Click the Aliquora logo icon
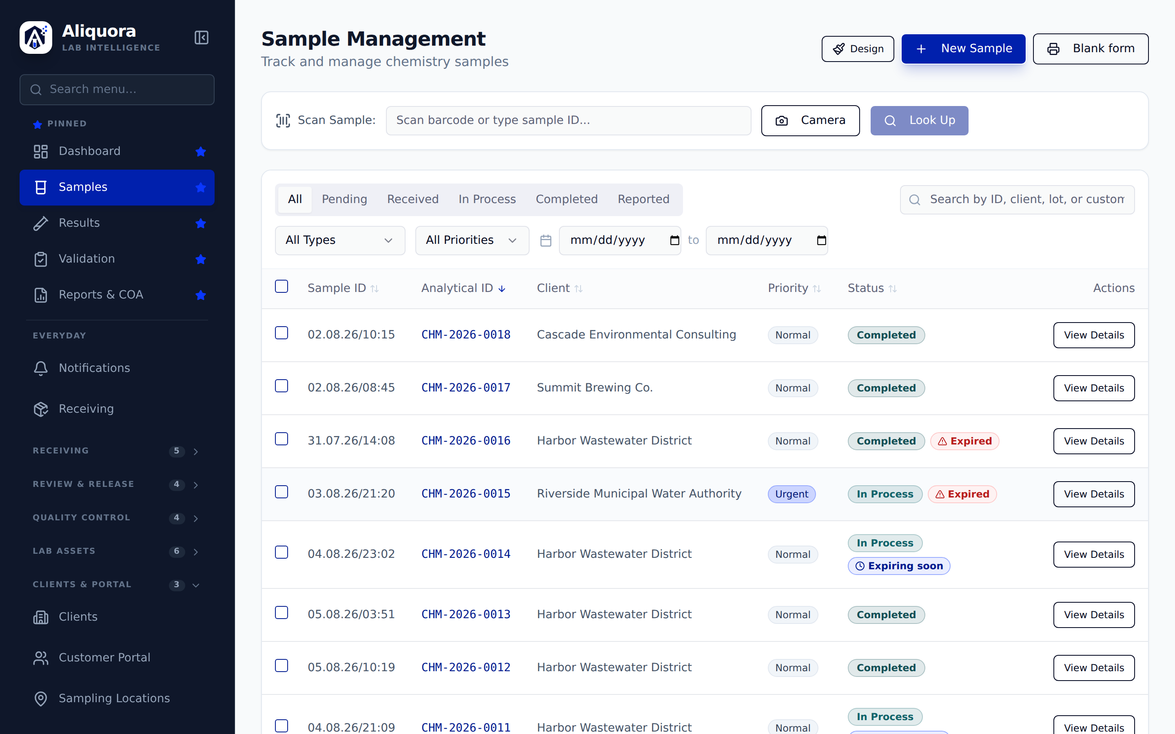Viewport: 1175px width, 734px height. click(36, 38)
